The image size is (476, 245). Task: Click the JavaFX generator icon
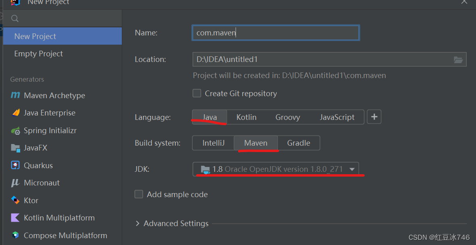pyautogui.click(x=15, y=148)
